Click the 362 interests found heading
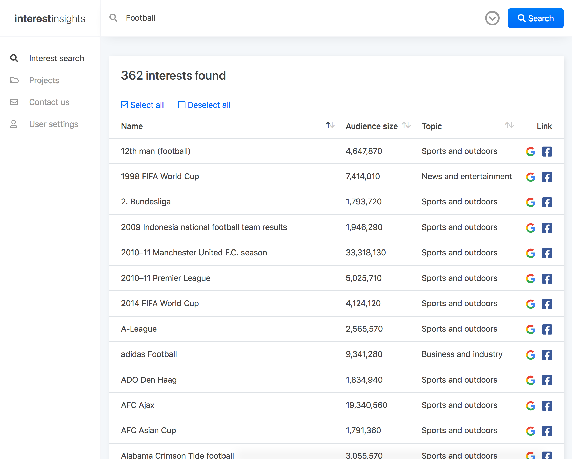The height and width of the screenshot is (459, 572). click(174, 76)
